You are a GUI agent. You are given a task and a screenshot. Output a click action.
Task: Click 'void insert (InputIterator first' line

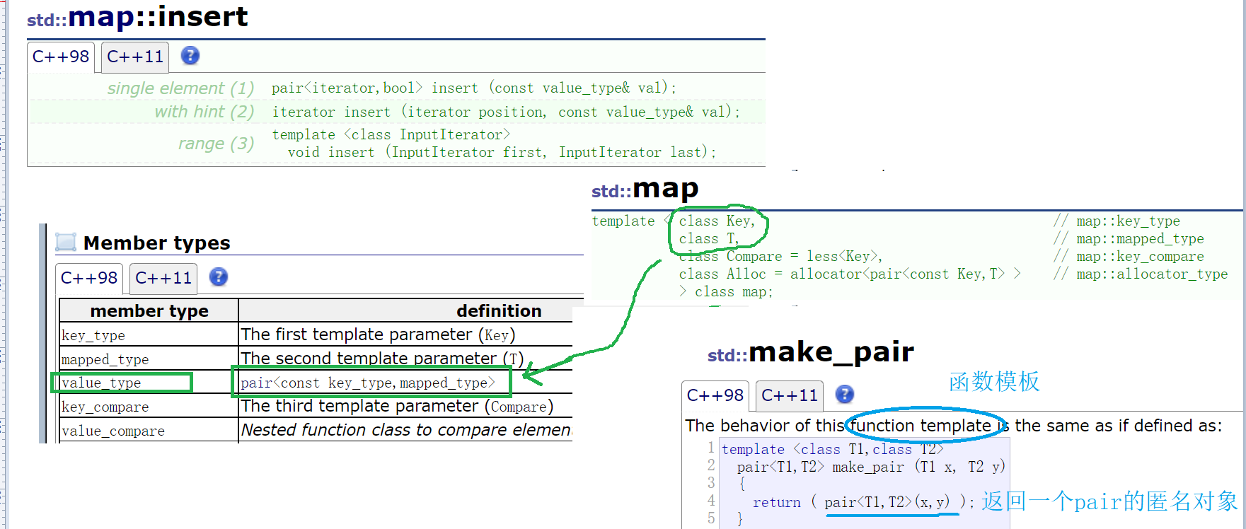click(502, 152)
